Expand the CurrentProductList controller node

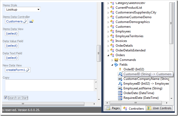coord(108,8)
